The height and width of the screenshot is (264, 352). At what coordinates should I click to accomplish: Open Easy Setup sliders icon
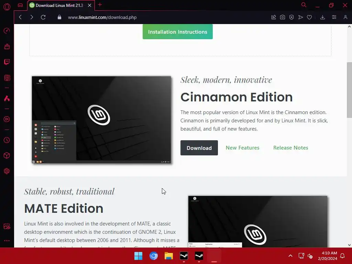click(334, 17)
